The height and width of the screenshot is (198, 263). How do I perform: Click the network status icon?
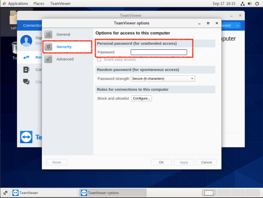tap(242, 4)
